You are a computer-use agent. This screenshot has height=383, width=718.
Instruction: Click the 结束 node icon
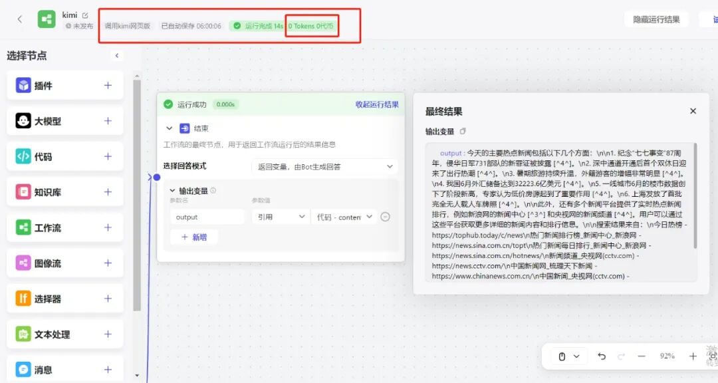185,128
